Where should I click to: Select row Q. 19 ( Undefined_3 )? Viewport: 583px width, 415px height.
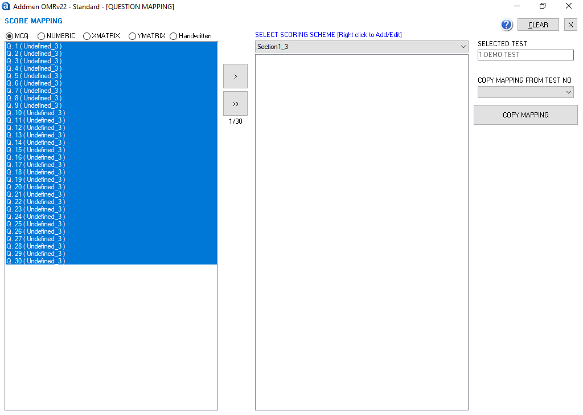click(x=111, y=180)
